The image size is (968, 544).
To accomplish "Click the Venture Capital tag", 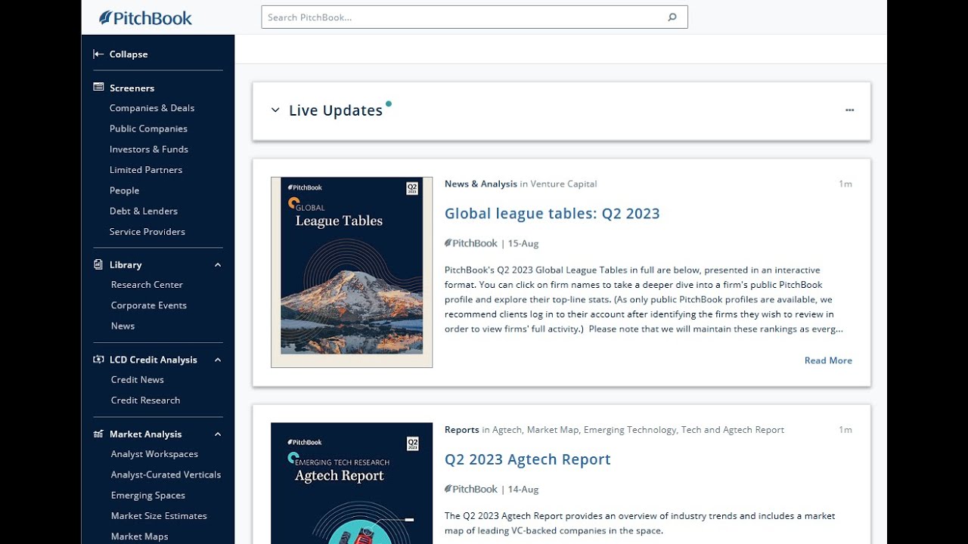I will [563, 184].
